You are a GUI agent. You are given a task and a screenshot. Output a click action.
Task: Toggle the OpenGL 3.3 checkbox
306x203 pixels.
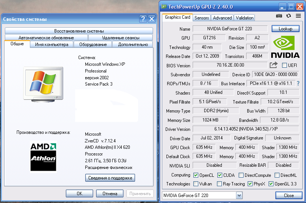(271, 184)
